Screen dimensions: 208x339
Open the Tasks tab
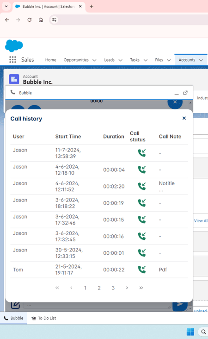[135, 60]
